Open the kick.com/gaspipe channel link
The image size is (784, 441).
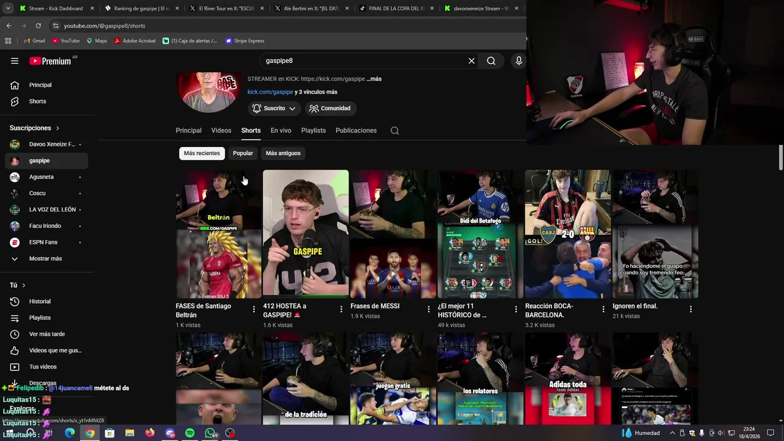pyautogui.click(x=270, y=92)
